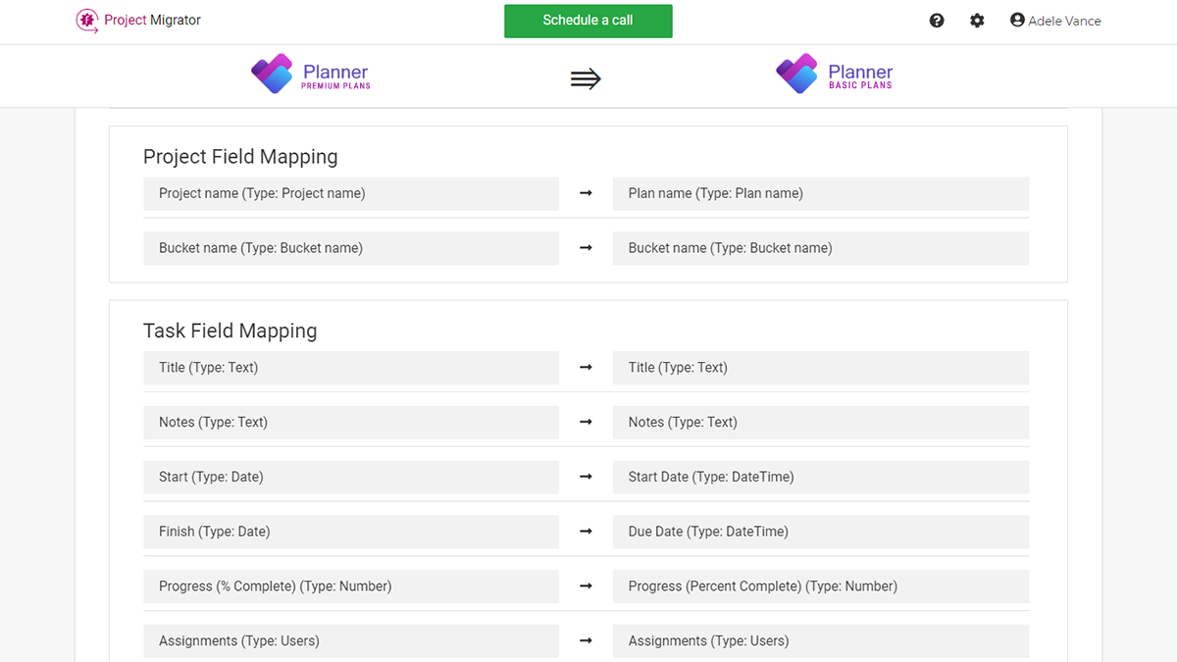Click the arrow in the Project name mapping row
The width and height of the screenshot is (1177, 662).
pyautogui.click(x=586, y=193)
